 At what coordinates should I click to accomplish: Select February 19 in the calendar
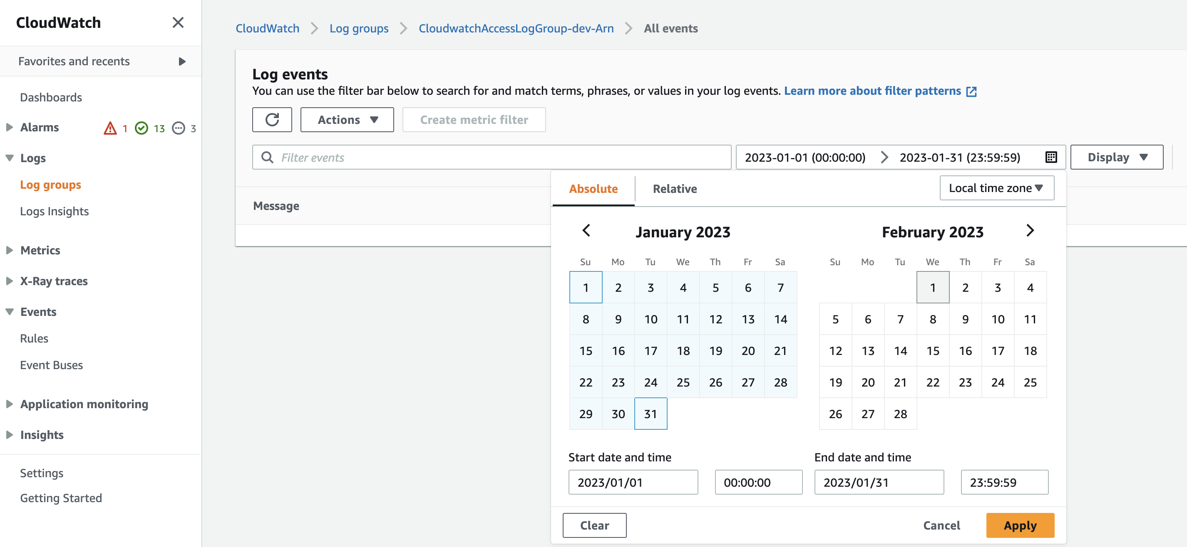point(835,382)
